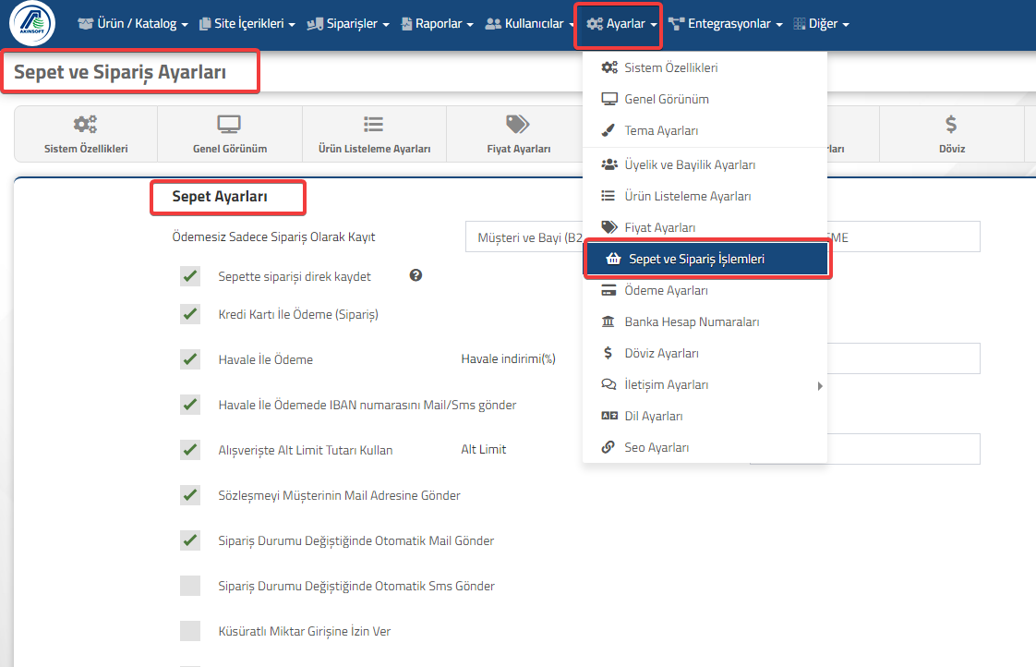This screenshot has width=1036, height=667.
Task: Click the Sepet Ayarları heading text
Action: pyautogui.click(x=220, y=197)
